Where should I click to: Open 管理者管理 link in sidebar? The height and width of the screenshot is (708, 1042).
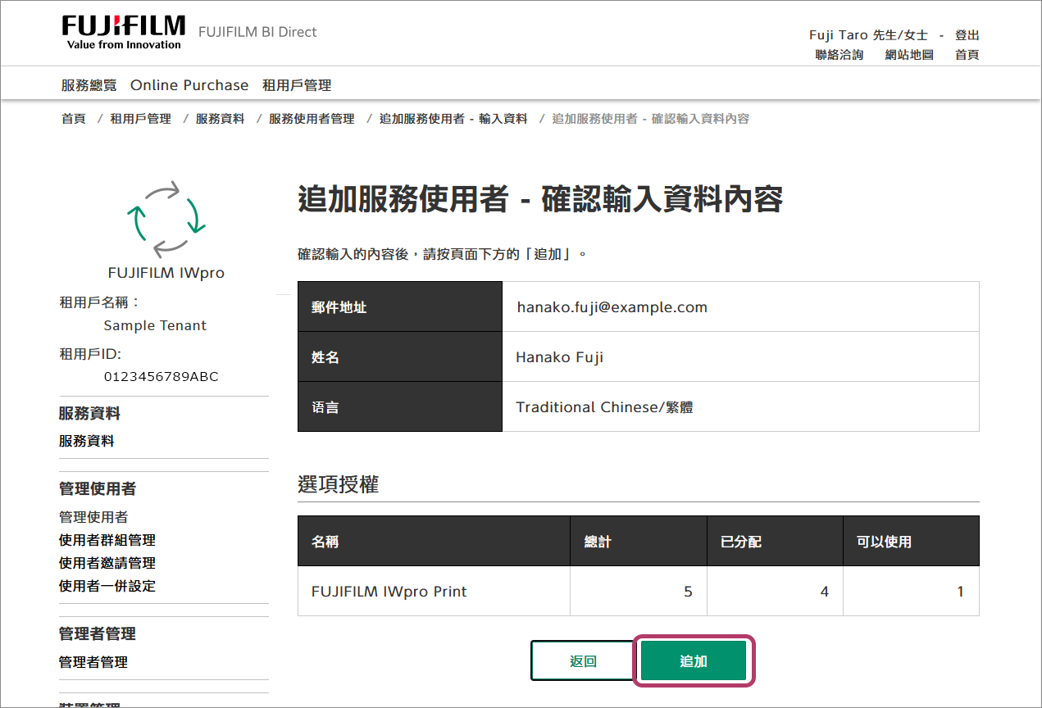tap(93, 662)
